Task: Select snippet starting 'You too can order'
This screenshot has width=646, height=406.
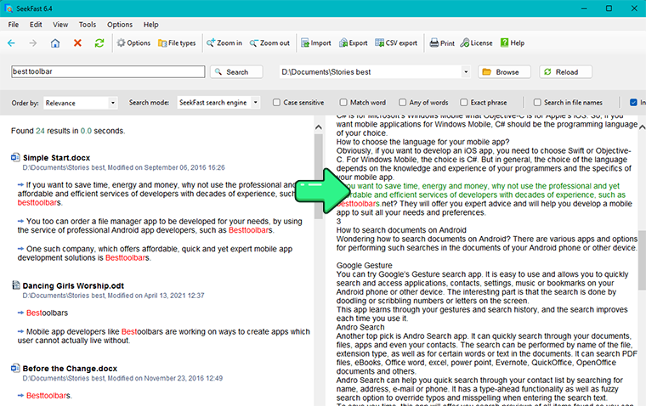Action: pos(160,226)
